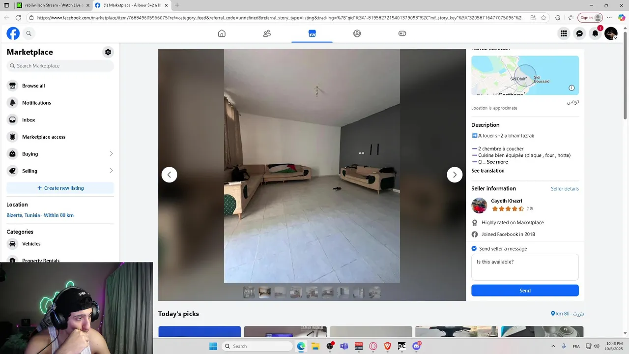
Task: Open the tab actions menu icon
Action: tap(6, 5)
